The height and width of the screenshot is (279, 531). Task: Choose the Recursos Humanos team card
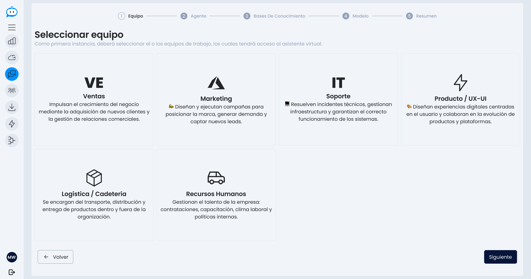point(216,195)
